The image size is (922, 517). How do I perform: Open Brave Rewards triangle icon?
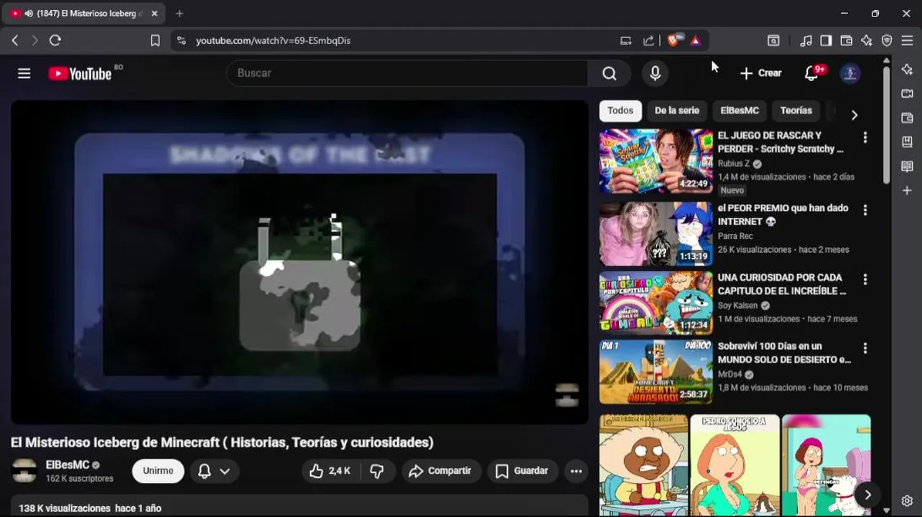(695, 41)
